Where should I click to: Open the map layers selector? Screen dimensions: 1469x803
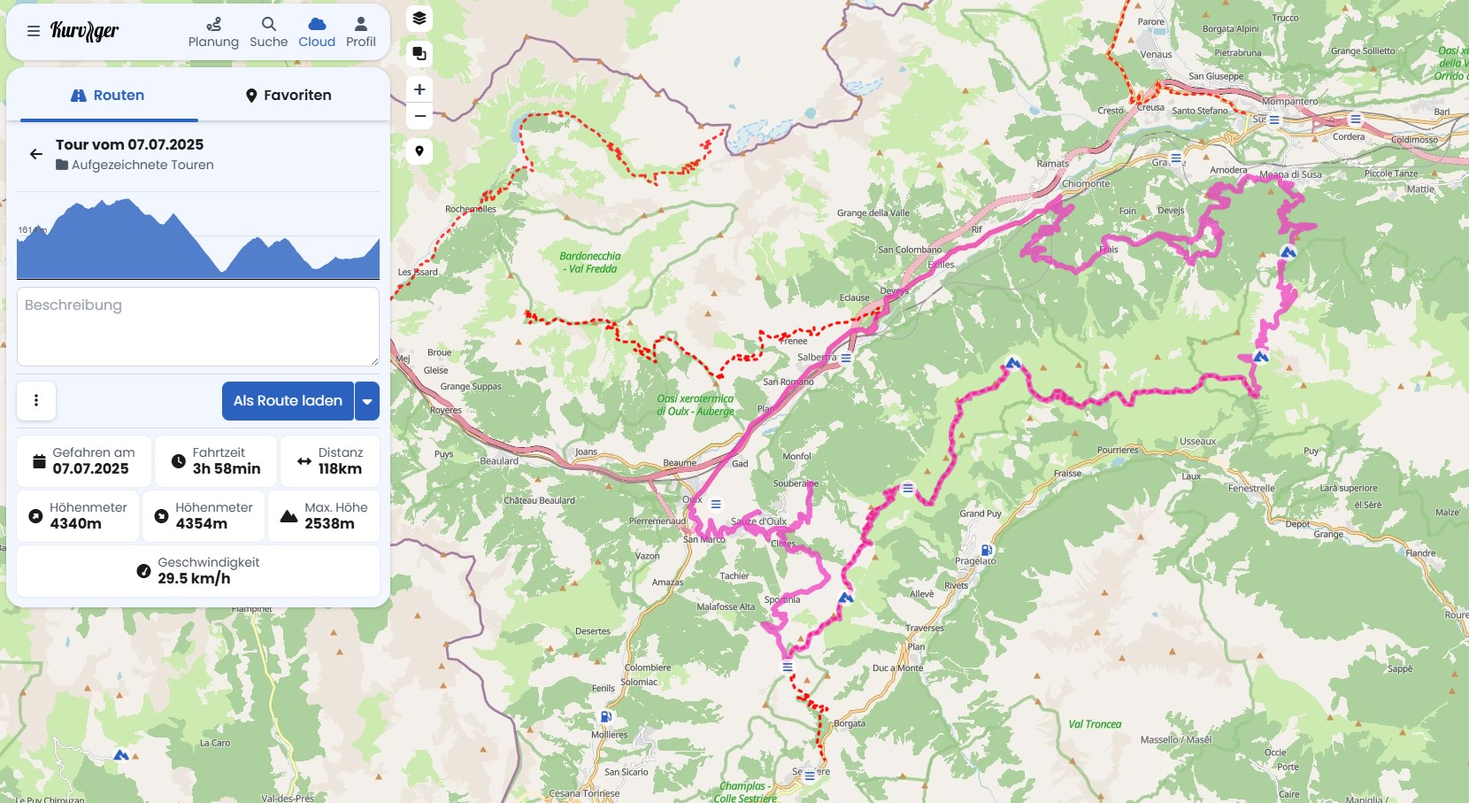click(419, 19)
